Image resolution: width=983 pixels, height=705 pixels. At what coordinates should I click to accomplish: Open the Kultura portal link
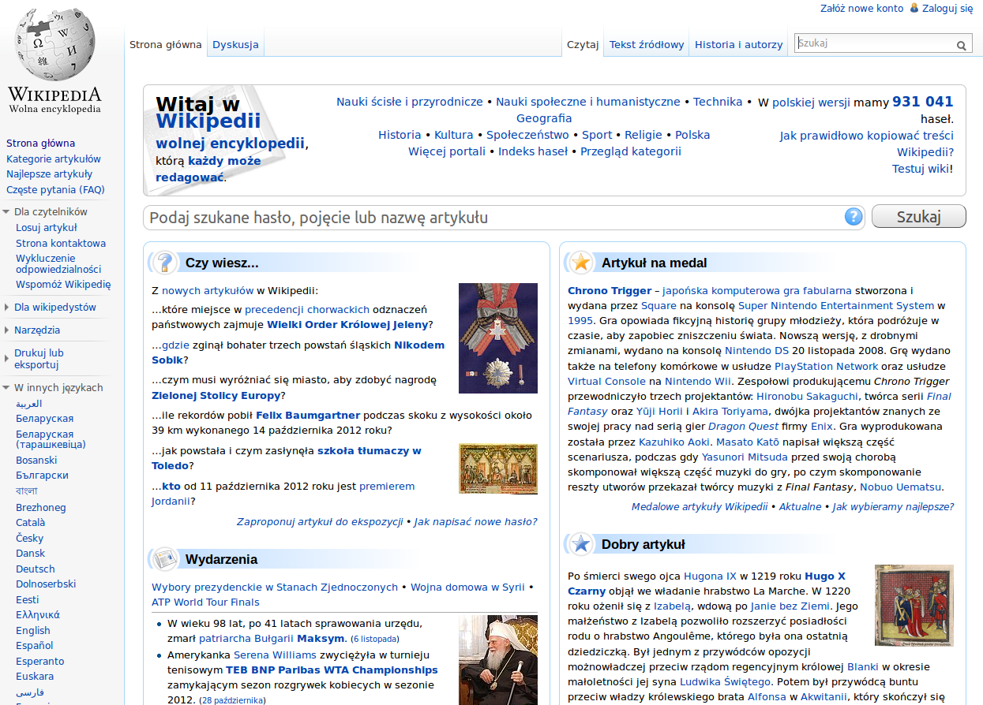click(454, 135)
